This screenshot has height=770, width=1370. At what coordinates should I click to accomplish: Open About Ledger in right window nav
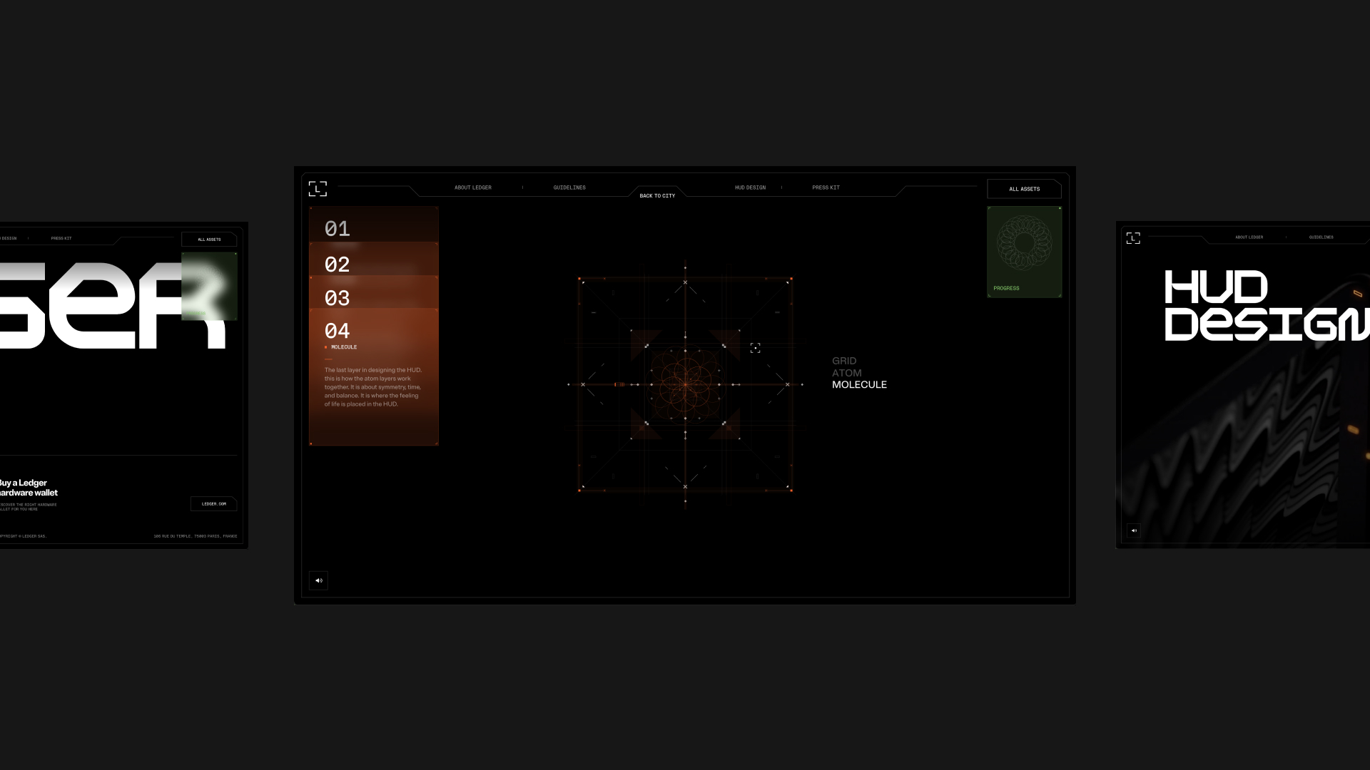[1249, 237]
